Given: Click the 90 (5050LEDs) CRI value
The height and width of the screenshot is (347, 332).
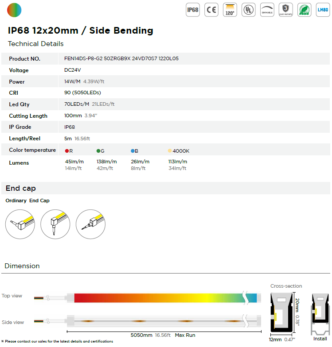Looking at the screenshot, I should point(82,93).
